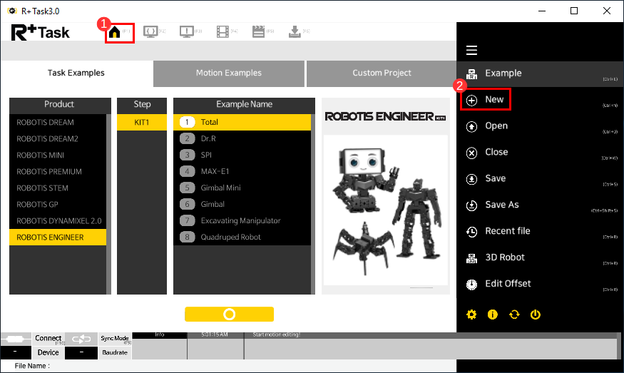624x373 pixels.
Task: Switch to the Motion Examples tab
Action: click(x=229, y=73)
